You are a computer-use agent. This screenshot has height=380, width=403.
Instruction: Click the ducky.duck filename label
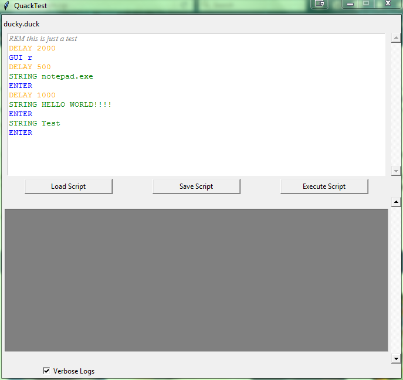click(x=22, y=24)
